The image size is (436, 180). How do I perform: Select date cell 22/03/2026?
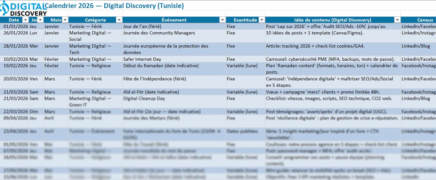pyautogui.click(x=15, y=112)
